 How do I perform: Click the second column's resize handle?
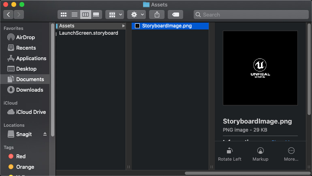212,167
